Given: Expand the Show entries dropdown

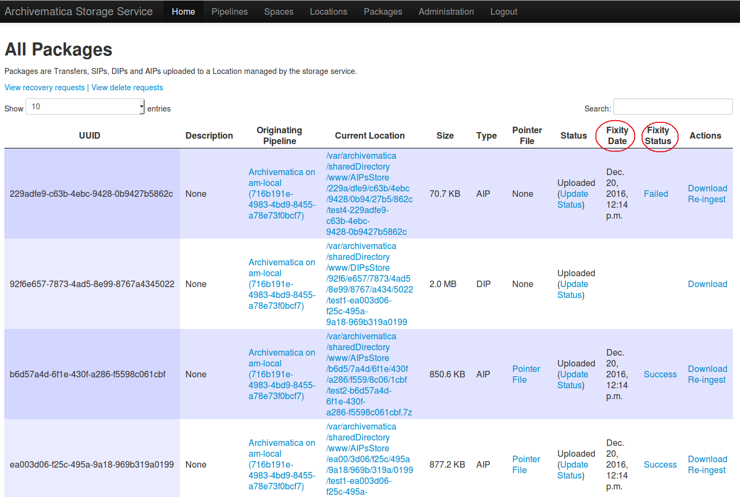Looking at the screenshot, I should [x=85, y=107].
